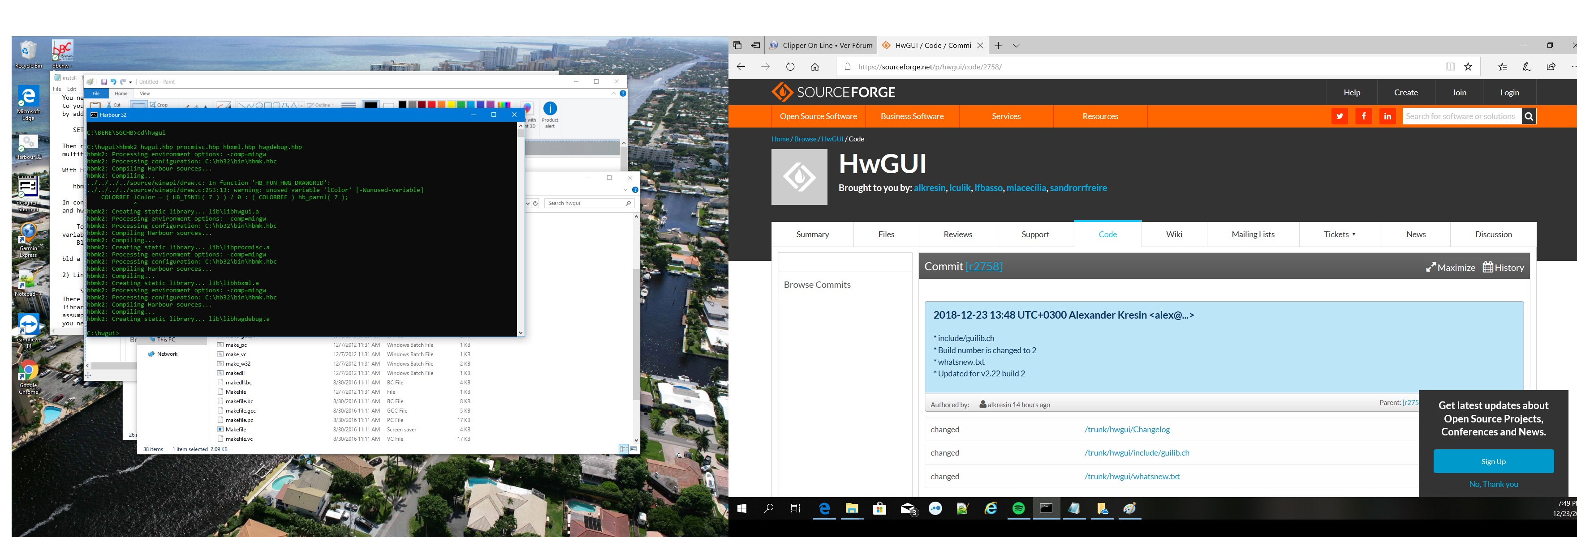1577x537 pixels.
Task: Click the browser refresh icon
Action: click(790, 67)
